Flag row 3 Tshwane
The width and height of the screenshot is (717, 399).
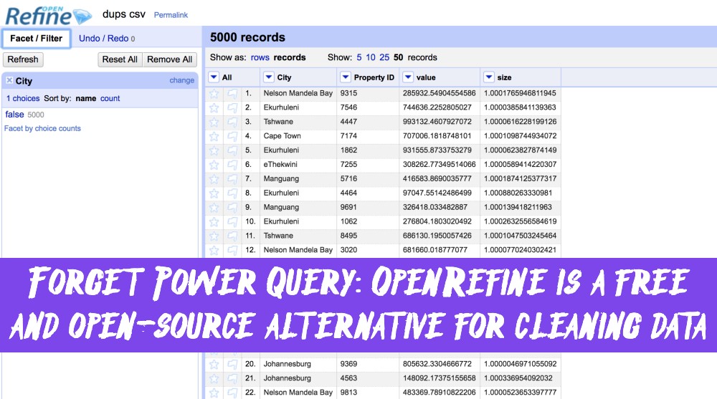[232, 122]
